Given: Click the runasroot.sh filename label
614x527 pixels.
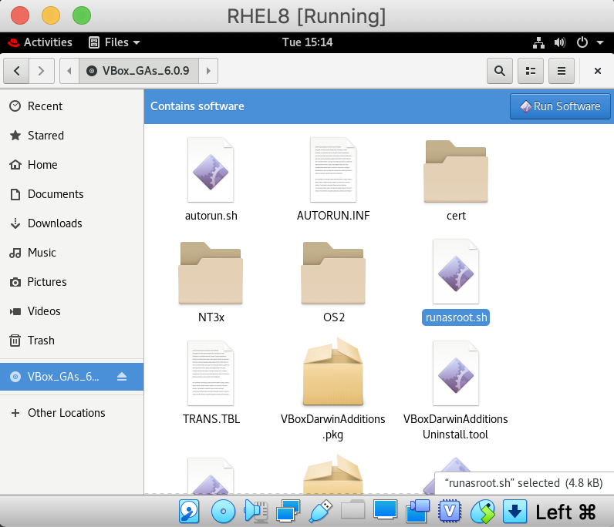Looking at the screenshot, I should (x=456, y=317).
